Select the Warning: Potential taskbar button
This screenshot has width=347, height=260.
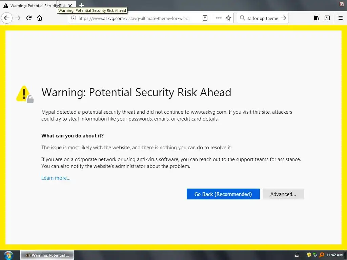(x=47, y=255)
